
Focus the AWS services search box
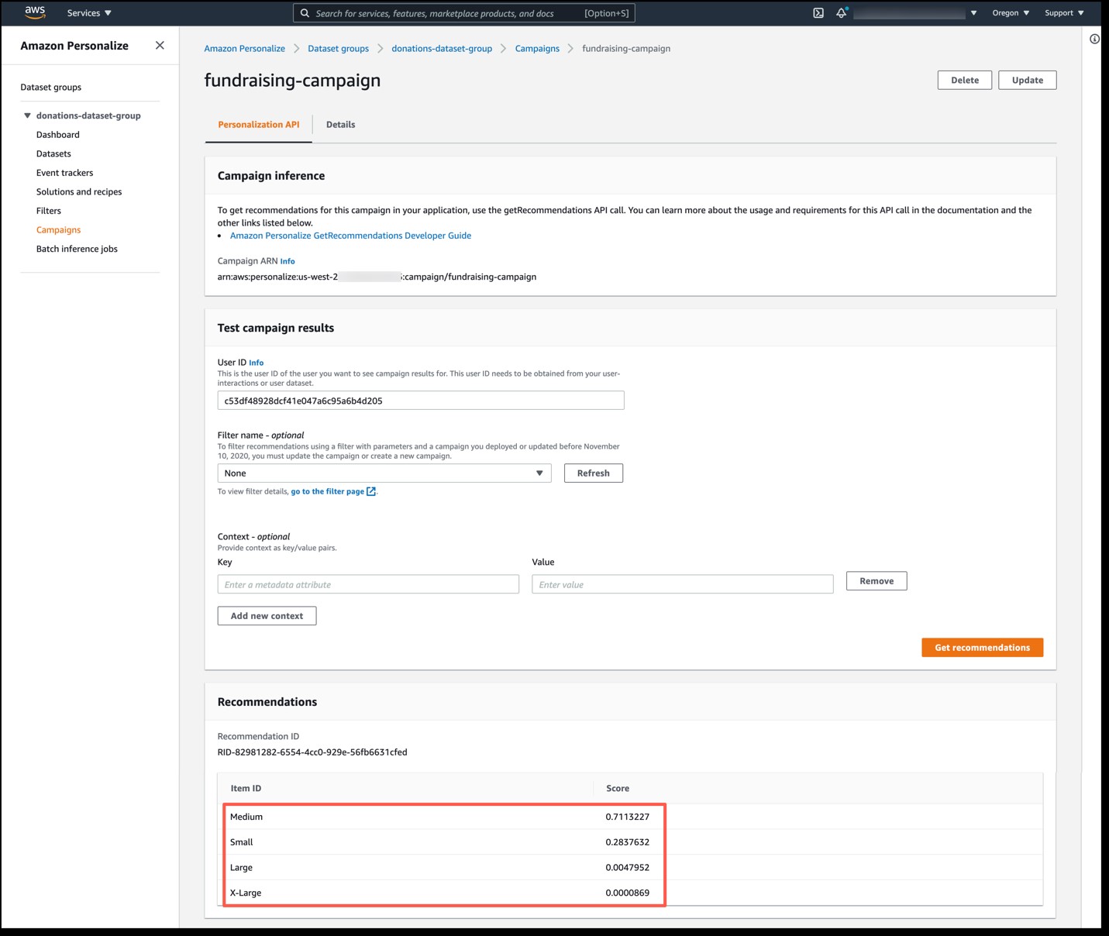[464, 13]
